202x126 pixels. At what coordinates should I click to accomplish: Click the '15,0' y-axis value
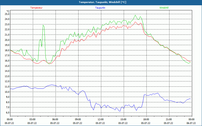point(7,66)
